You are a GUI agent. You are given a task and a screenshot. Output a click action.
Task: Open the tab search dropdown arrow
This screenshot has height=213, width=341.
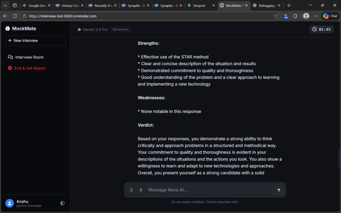(x=5, y=5)
